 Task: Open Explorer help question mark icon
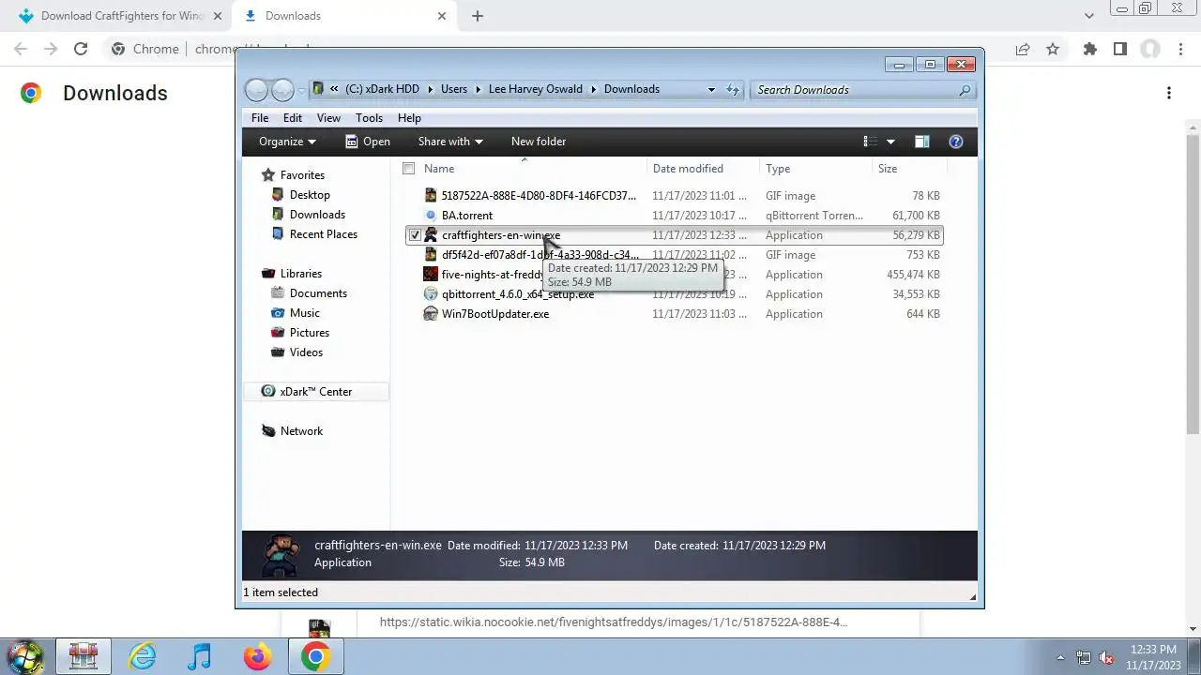click(956, 142)
